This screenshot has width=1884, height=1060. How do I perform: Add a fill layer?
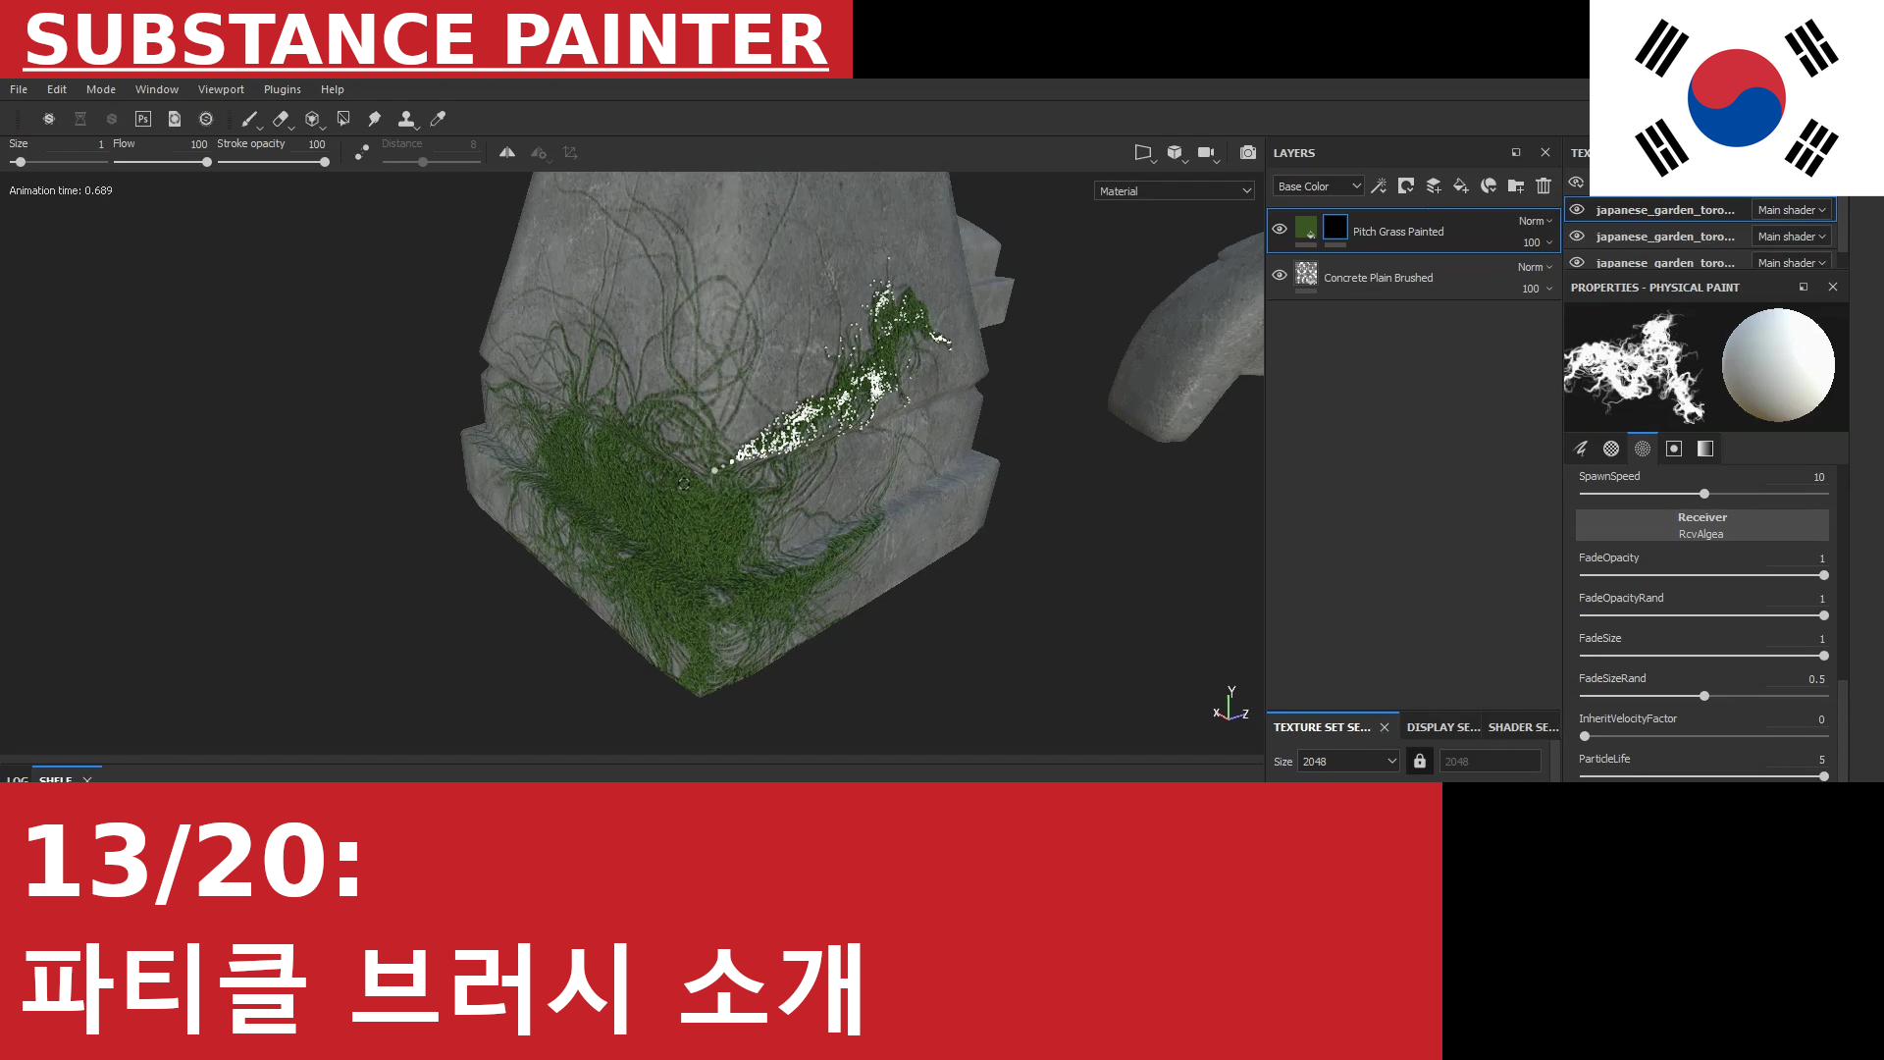click(x=1461, y=185)
